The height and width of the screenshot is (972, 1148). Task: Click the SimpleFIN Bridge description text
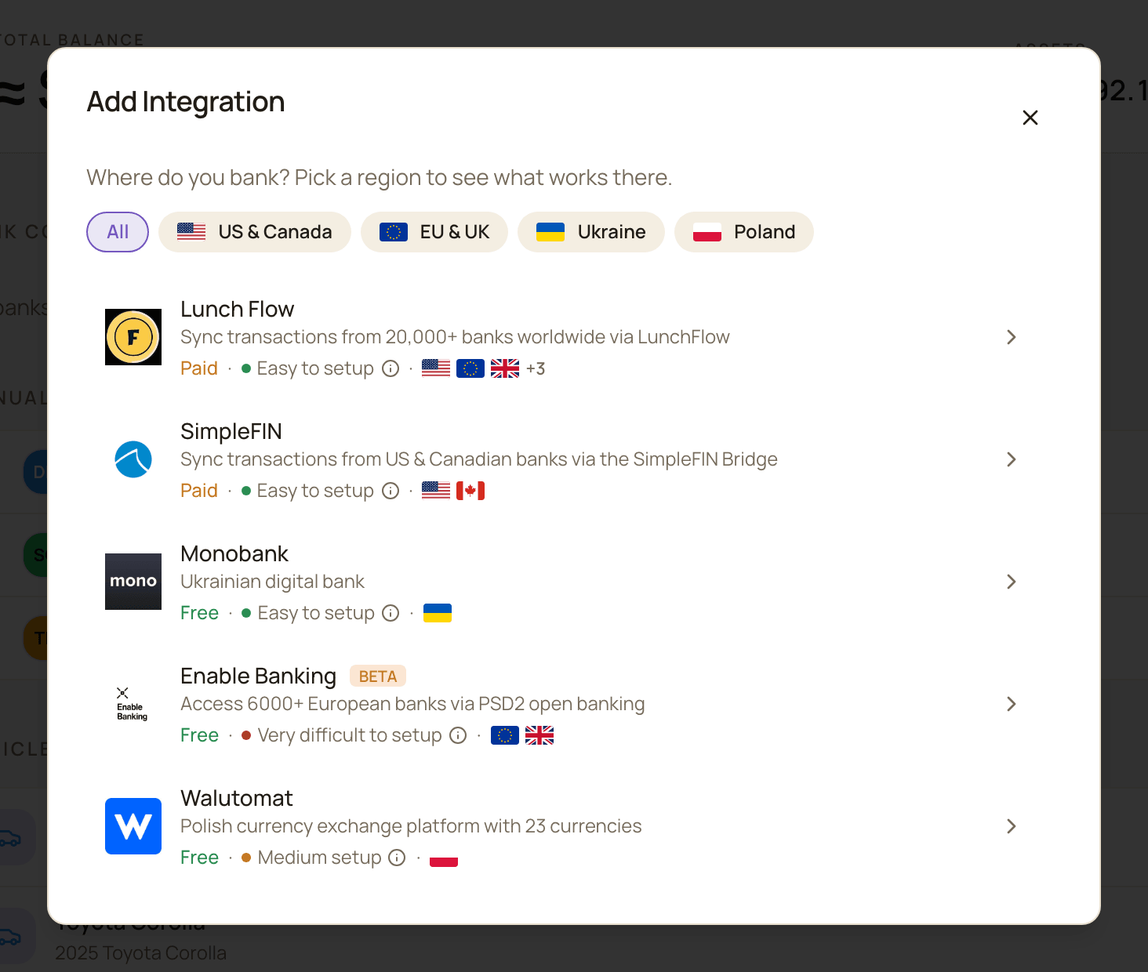tap(479, 459)
